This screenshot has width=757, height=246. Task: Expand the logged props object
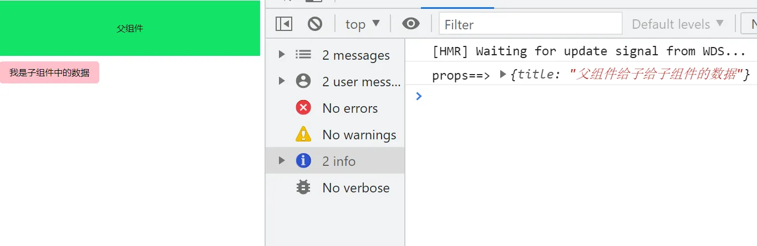[x=503, y=74]
